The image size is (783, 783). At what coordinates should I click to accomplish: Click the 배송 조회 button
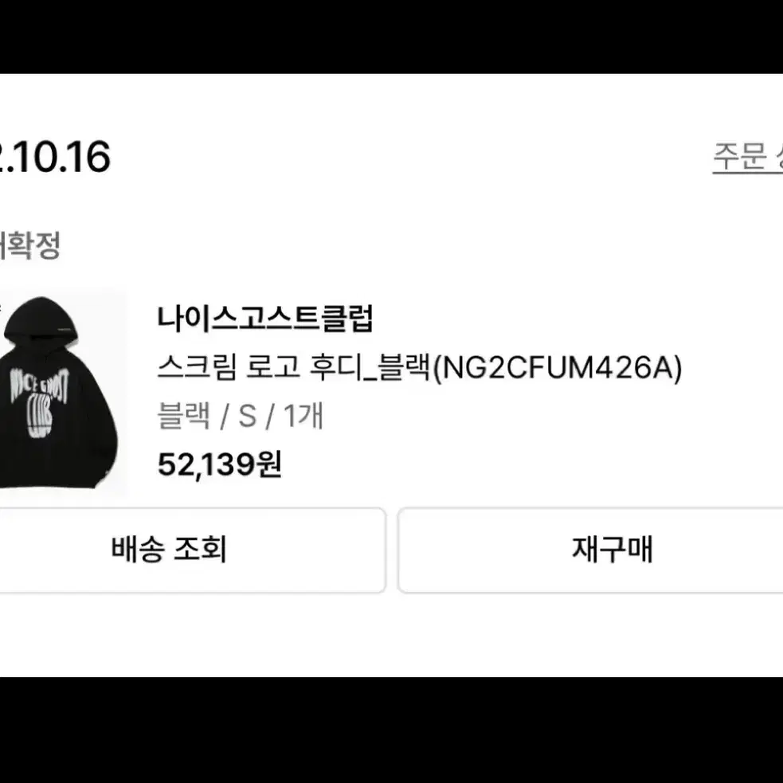click(x=191, y=550)
